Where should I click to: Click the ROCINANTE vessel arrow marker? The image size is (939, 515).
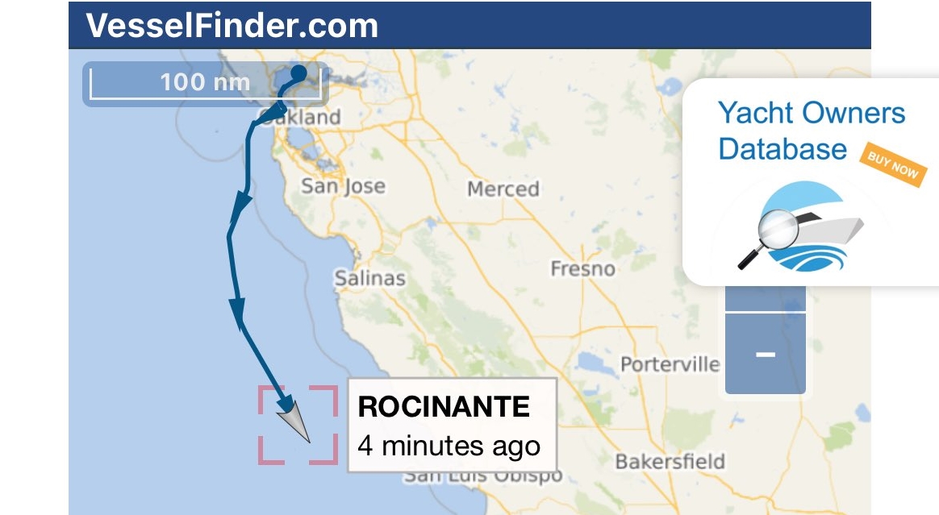click(294, 421)
